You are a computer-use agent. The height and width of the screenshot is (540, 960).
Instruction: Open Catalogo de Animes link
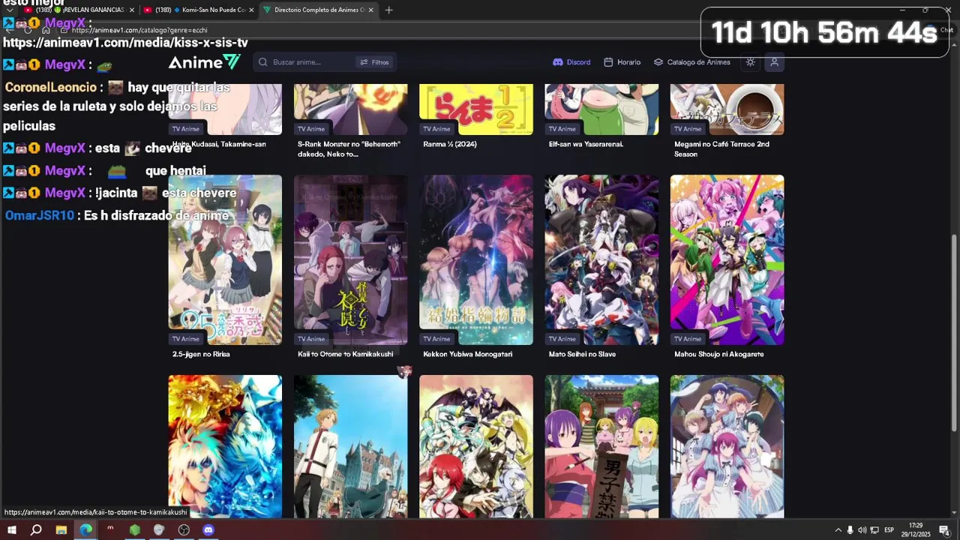pos(692,62)
